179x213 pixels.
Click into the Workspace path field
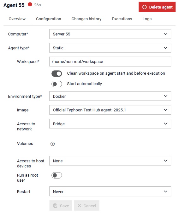pos(110,61)
